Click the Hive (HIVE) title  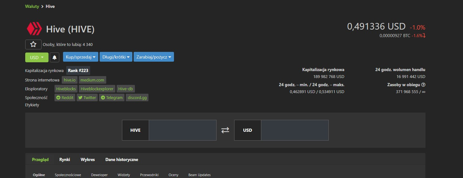(x=70, y=29)
